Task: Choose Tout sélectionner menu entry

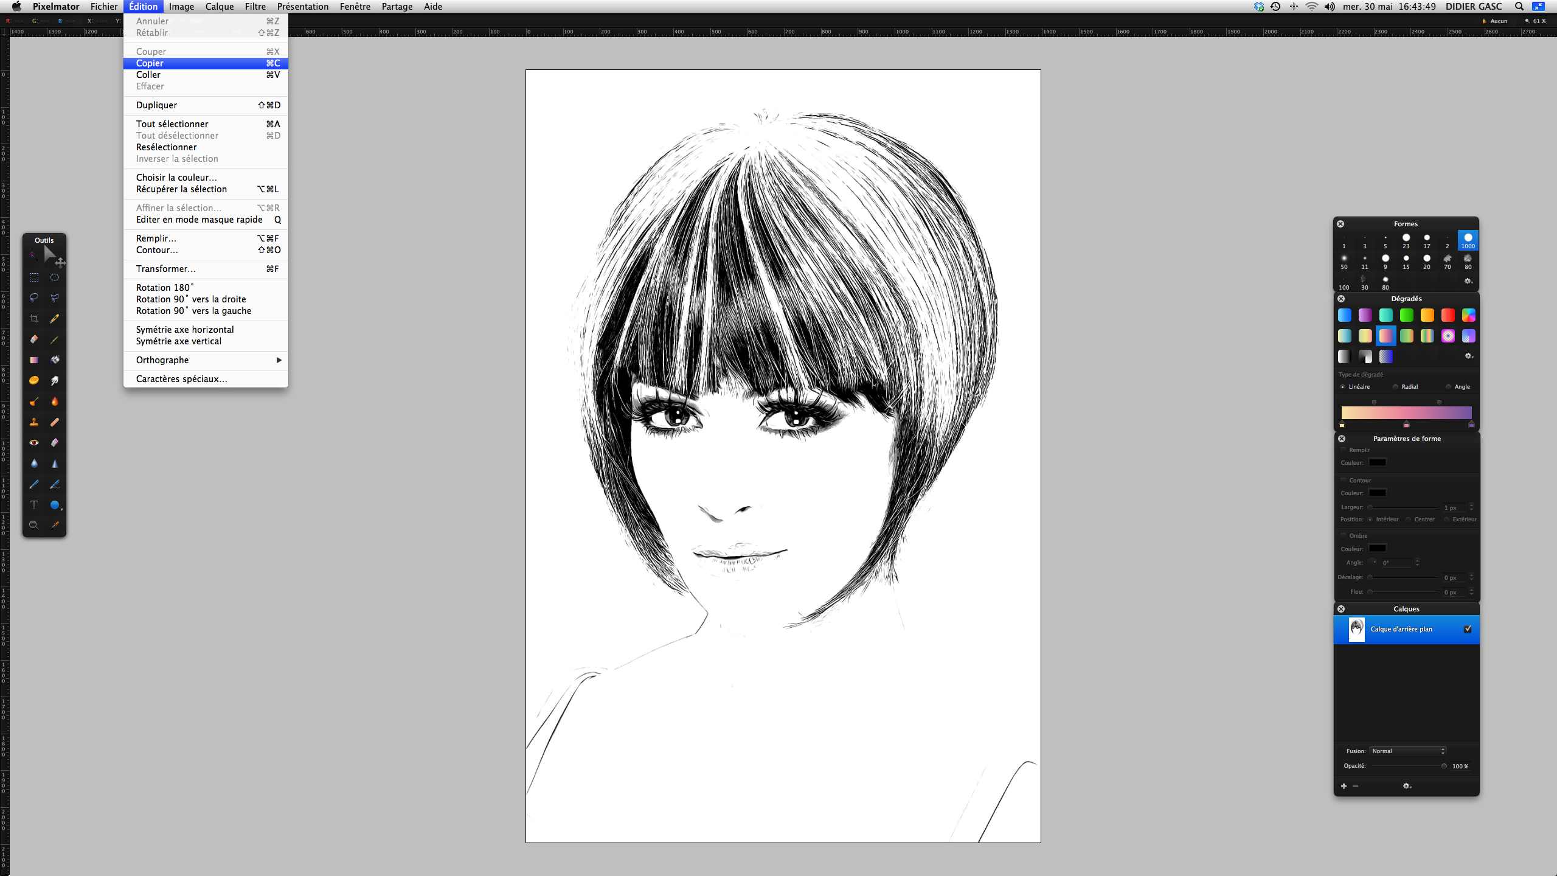Action: [172, 124]
